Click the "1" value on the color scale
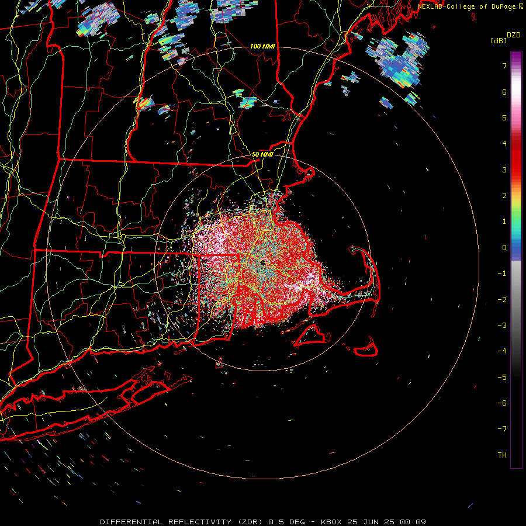This screenshot has width=526, height=526. point(504,222)
